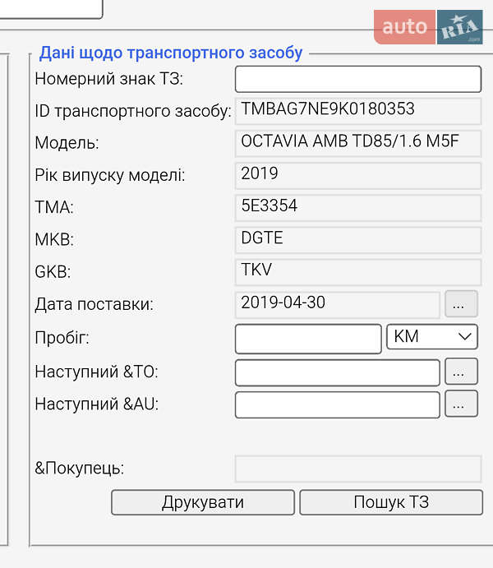Screen dimensions: 493x568
Task: Click the Пробіг mileage input field
Action: click(308, 339)
